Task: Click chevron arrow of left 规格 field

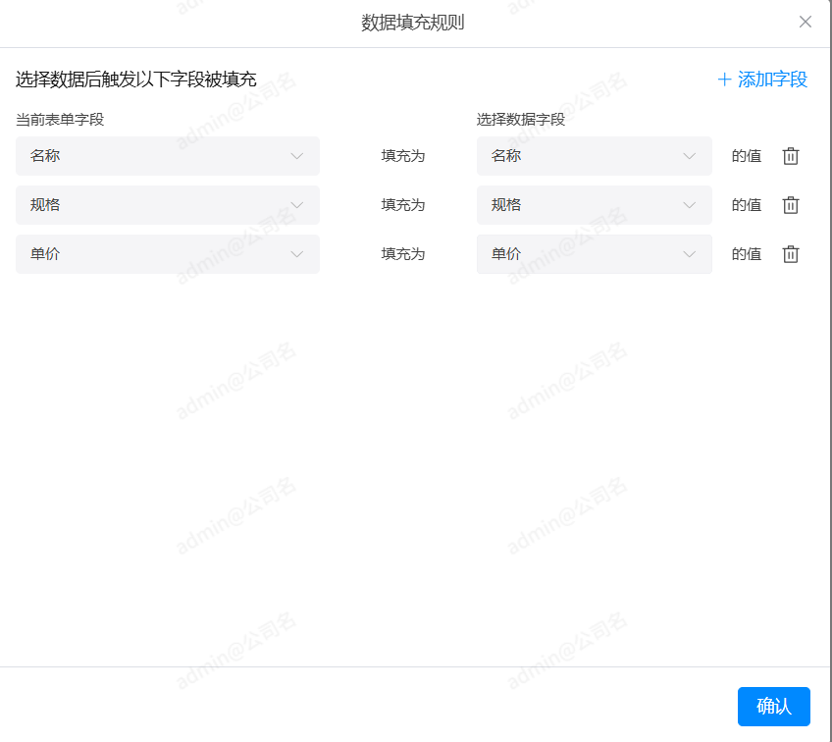Action: coord(297,205)
